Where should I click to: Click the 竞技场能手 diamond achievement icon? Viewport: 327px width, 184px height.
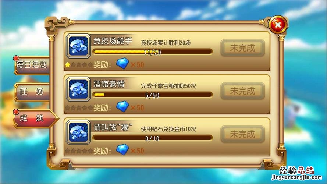pyautogui.click(x=78, y=46)
